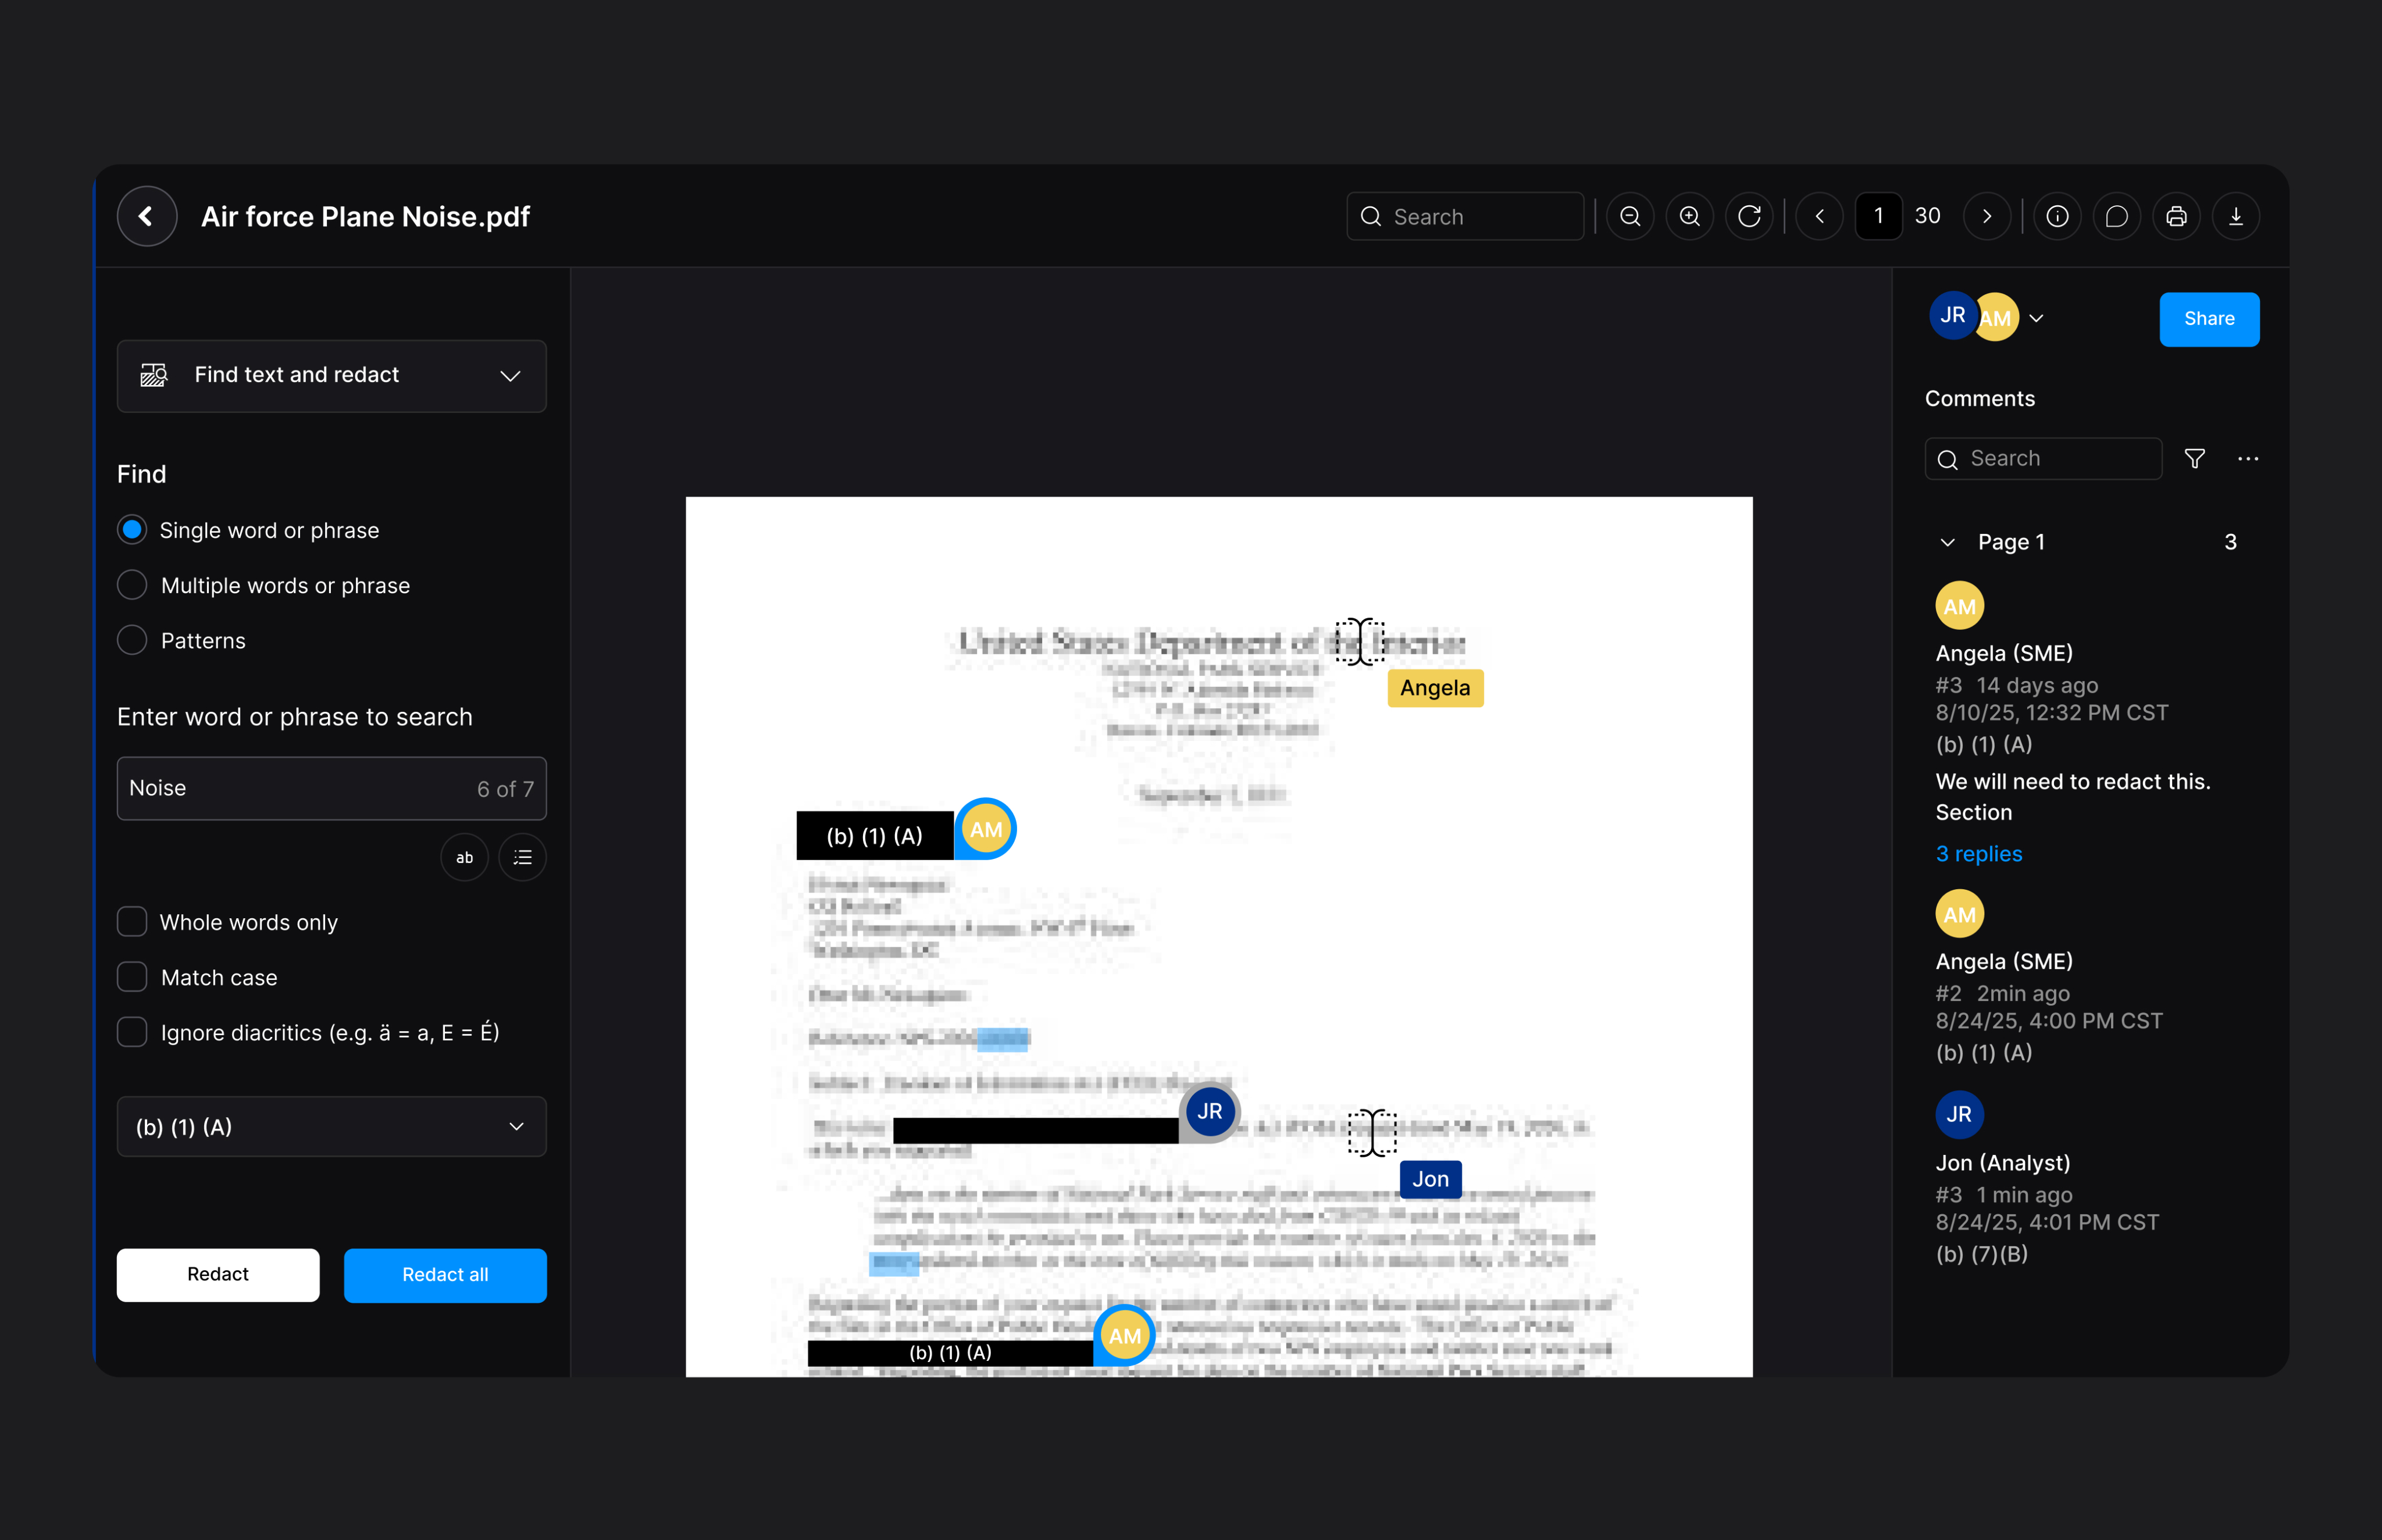
Task: Download the PDF with download icon
Action: click(2236, 216)
